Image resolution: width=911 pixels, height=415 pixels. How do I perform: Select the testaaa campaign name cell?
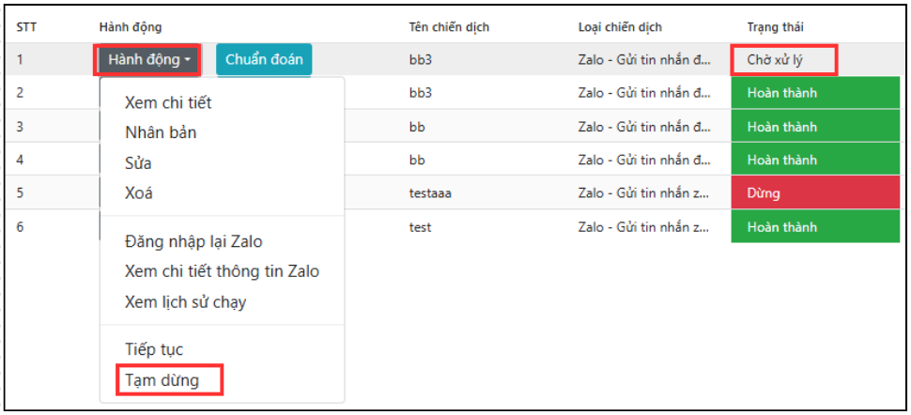tap(432, 193)
